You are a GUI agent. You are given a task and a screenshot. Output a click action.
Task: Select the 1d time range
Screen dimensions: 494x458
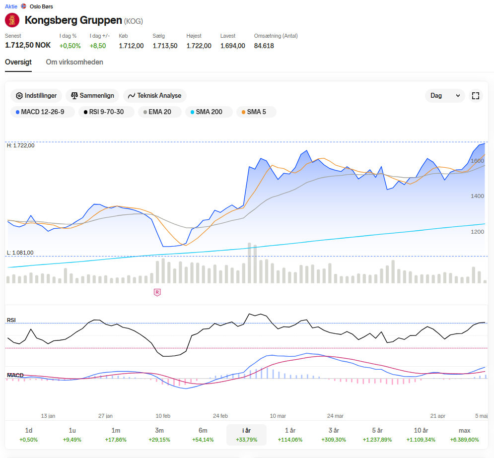point(29,435)
